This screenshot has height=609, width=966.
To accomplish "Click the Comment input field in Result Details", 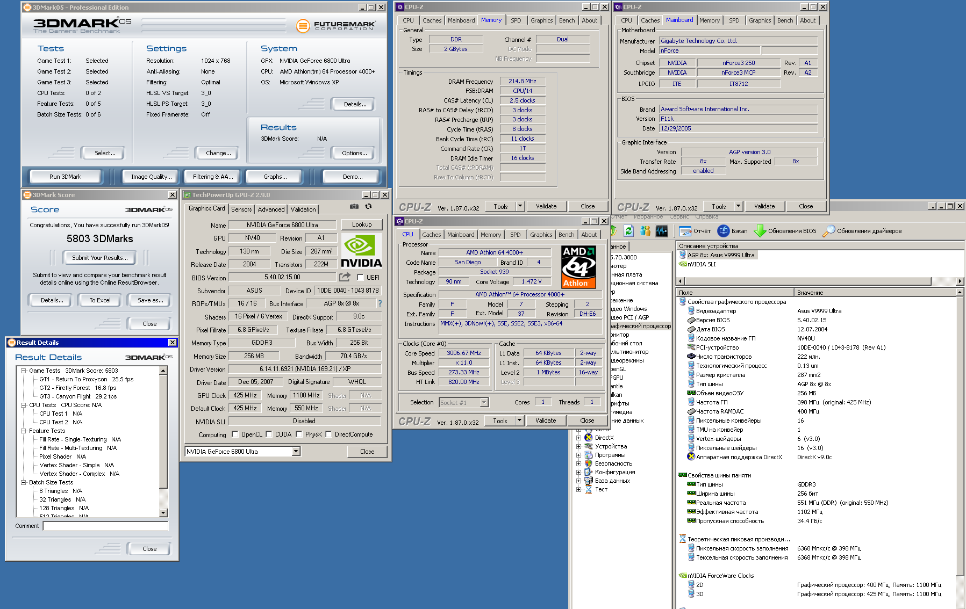I will pyautogui.click(x=105, y=526).
